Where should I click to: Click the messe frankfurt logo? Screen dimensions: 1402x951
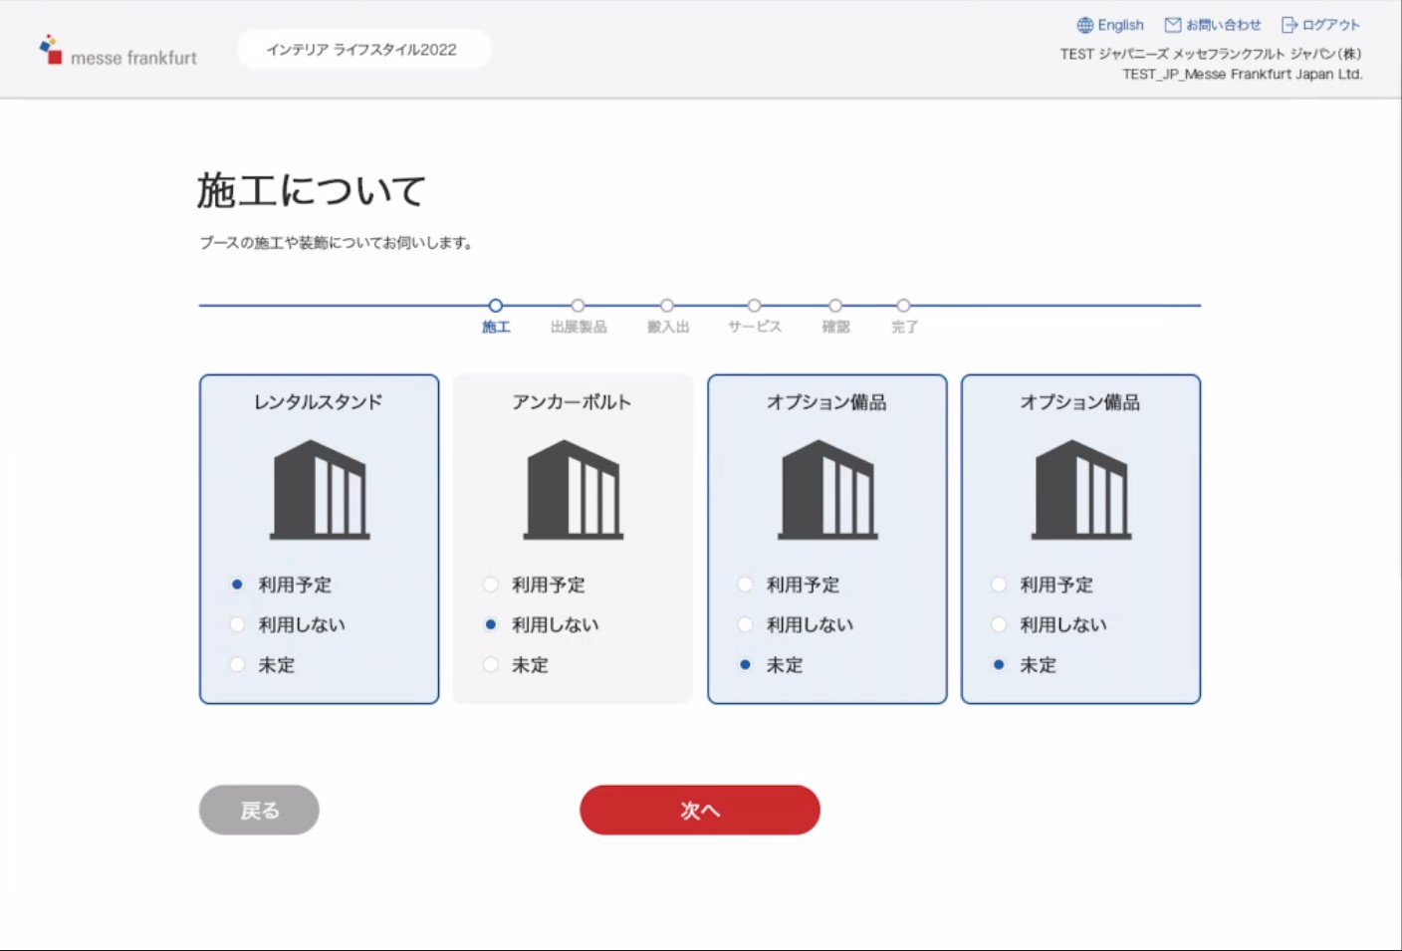[x=117, y=51]
